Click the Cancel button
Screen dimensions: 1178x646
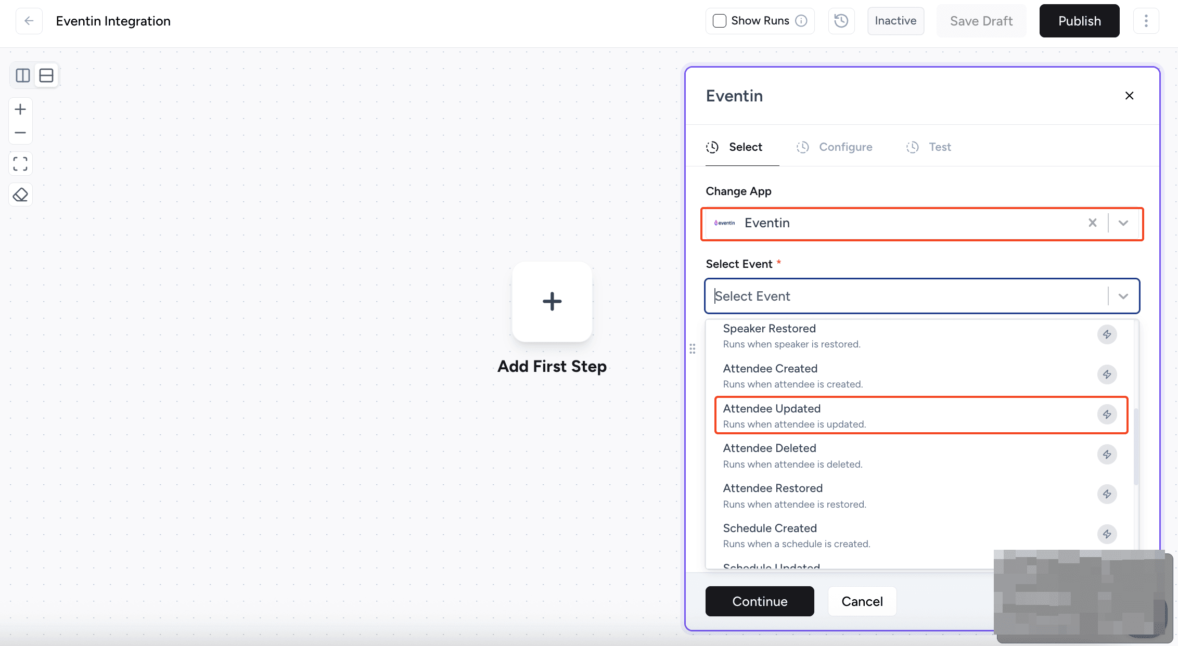click(862, 601)
